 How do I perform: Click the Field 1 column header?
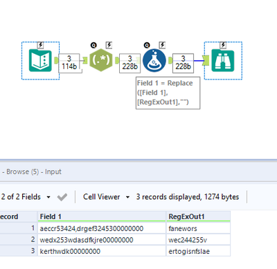[102, 216]
